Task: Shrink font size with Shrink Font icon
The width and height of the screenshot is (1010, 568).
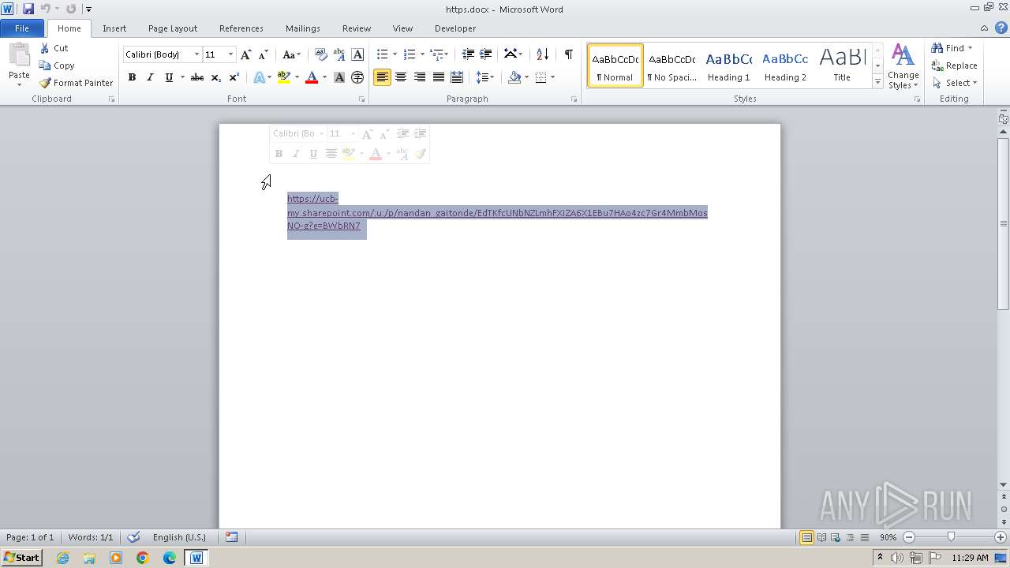Action: pos(264,54)
